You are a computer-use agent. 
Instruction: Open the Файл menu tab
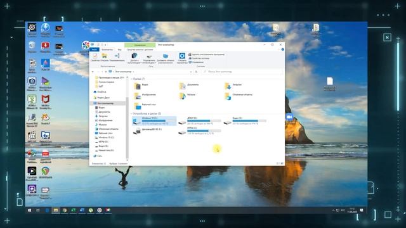95,49
